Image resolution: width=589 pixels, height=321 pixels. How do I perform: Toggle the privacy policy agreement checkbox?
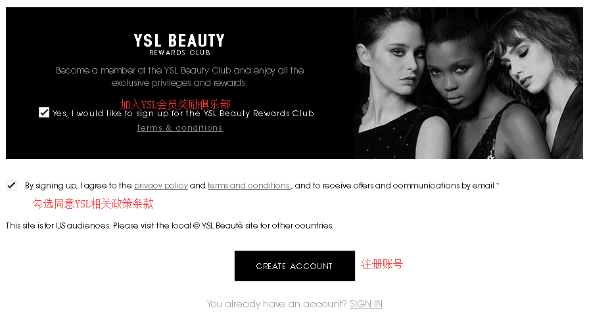tap(11, 185)
